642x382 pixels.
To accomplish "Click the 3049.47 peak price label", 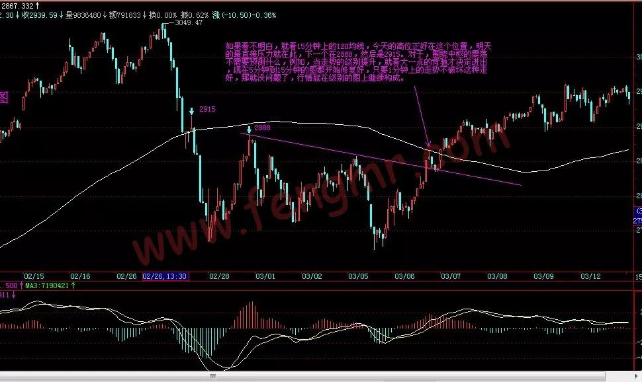I will tap(189, 23).
